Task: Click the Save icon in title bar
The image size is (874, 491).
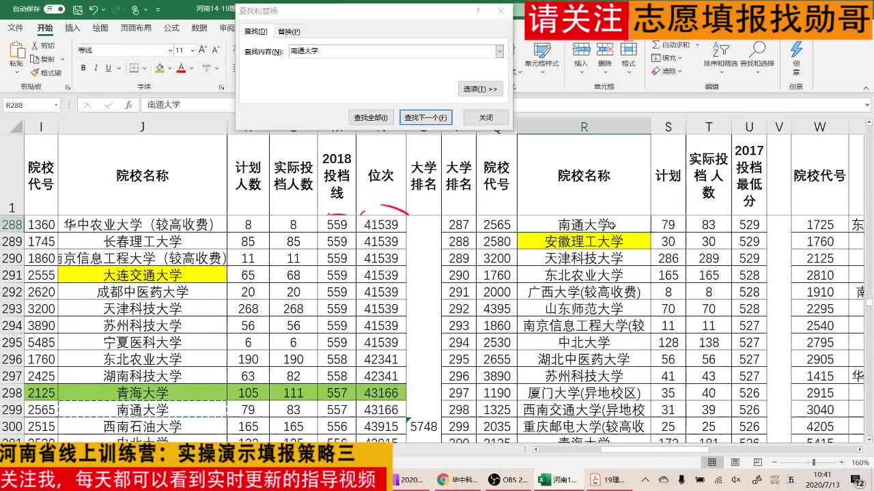Action: coord(77,10)
